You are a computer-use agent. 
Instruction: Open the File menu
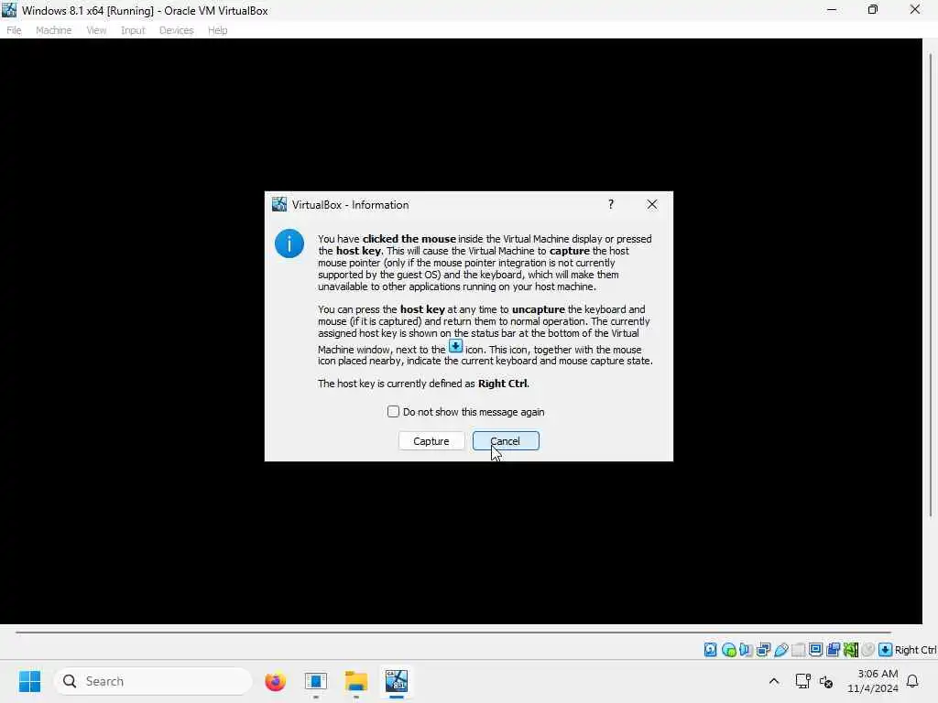(14, 30)
